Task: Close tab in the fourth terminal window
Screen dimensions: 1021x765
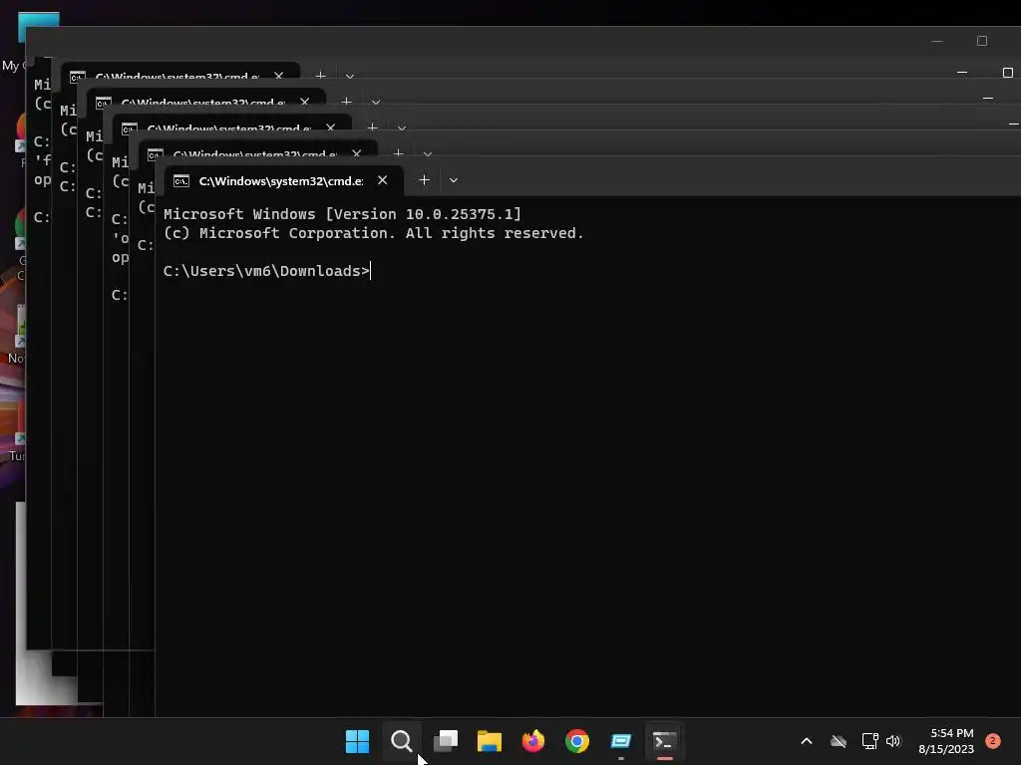Action: 304,103
